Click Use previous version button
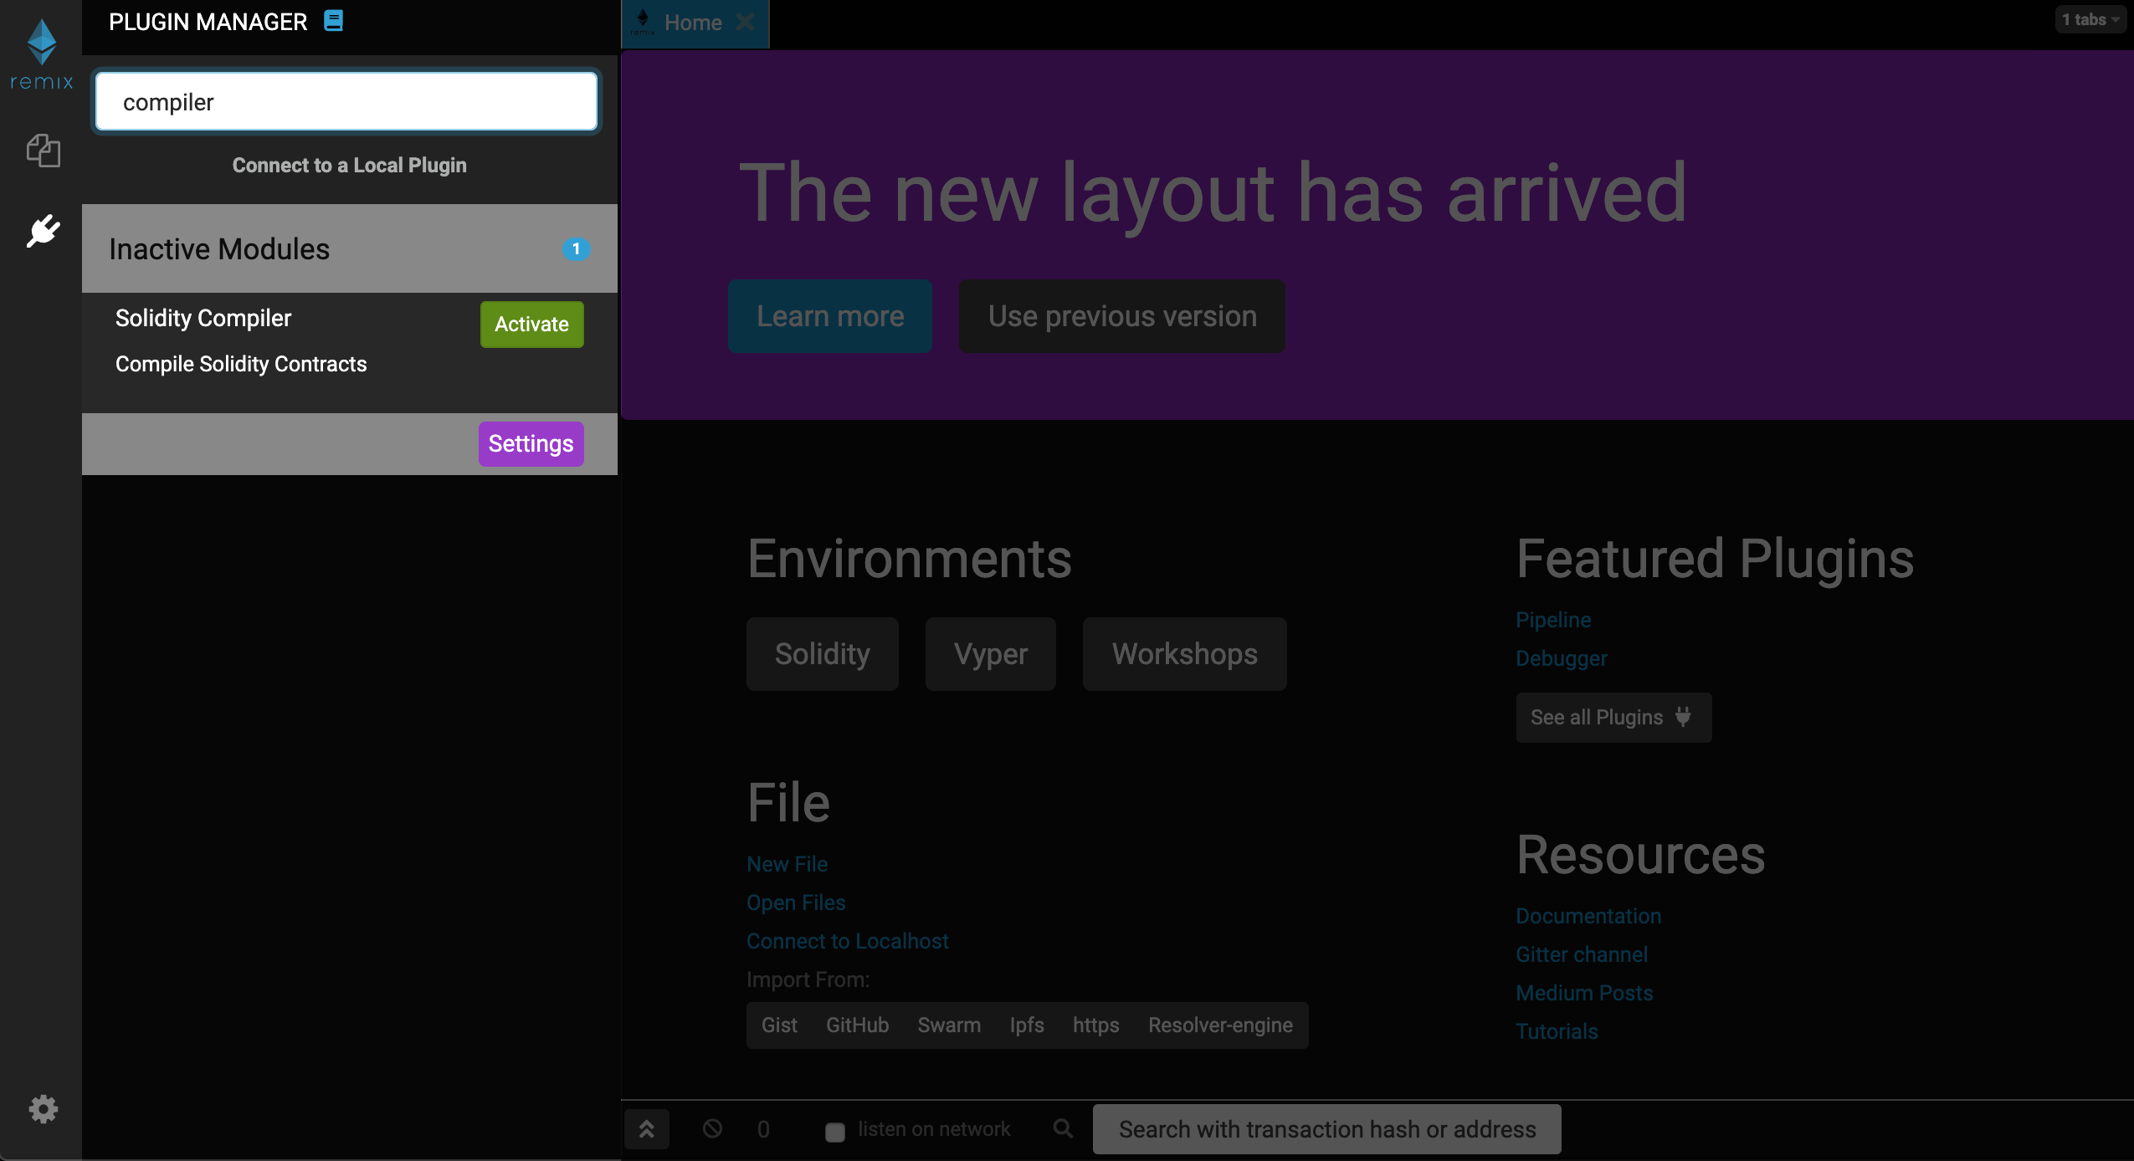Screen dimensions: 2134x1161 [1122, 316]
